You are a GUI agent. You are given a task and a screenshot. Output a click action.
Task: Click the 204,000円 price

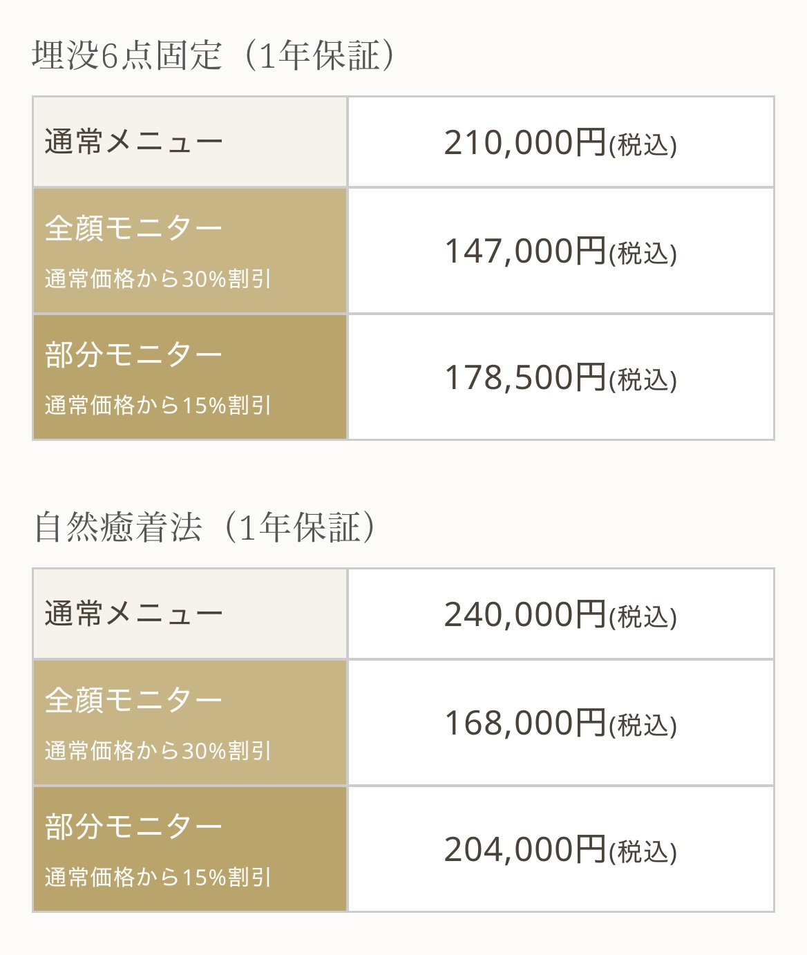point(525,850)
